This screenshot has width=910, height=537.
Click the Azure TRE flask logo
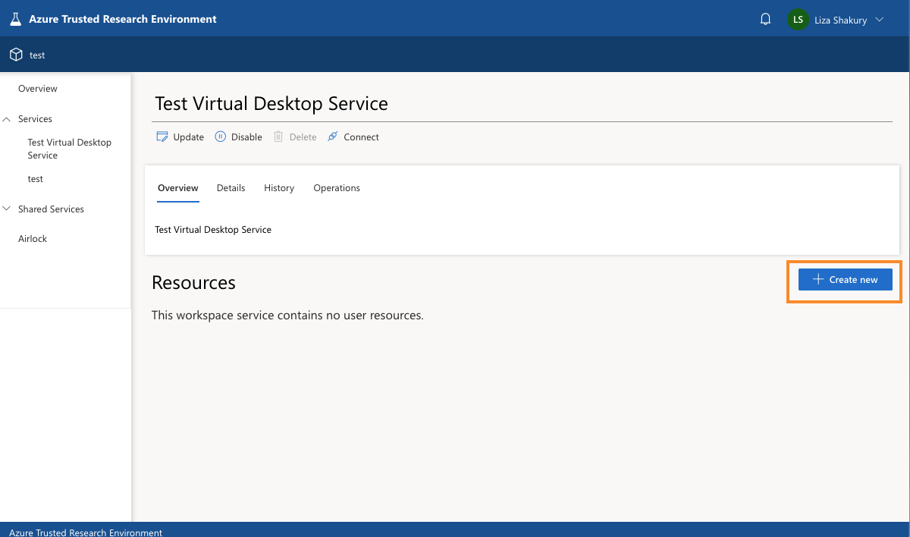click(15, 18)
